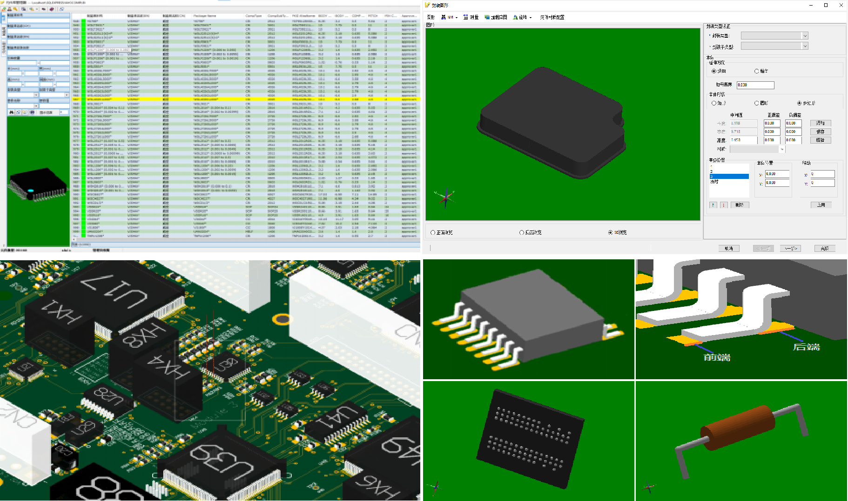848x501 pixels.
Task: Click the 下一步 next button
Action: coord(791,249)
